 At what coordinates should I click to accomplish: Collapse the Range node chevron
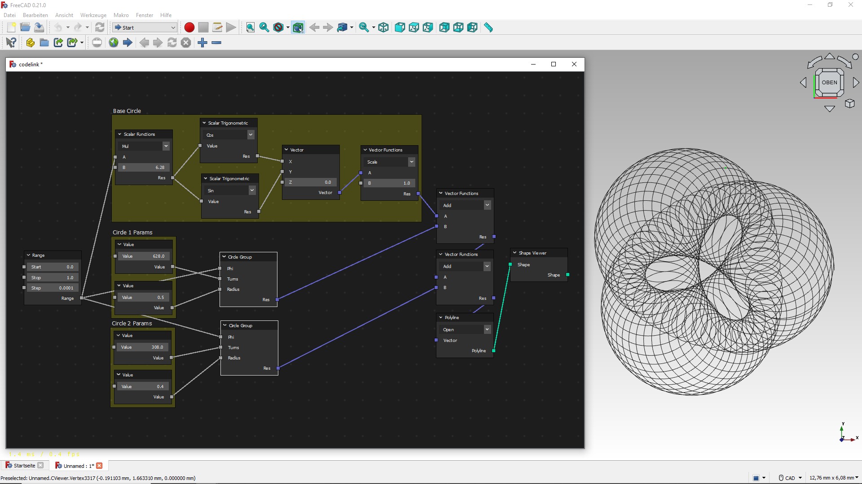click(x=29, y=255)
